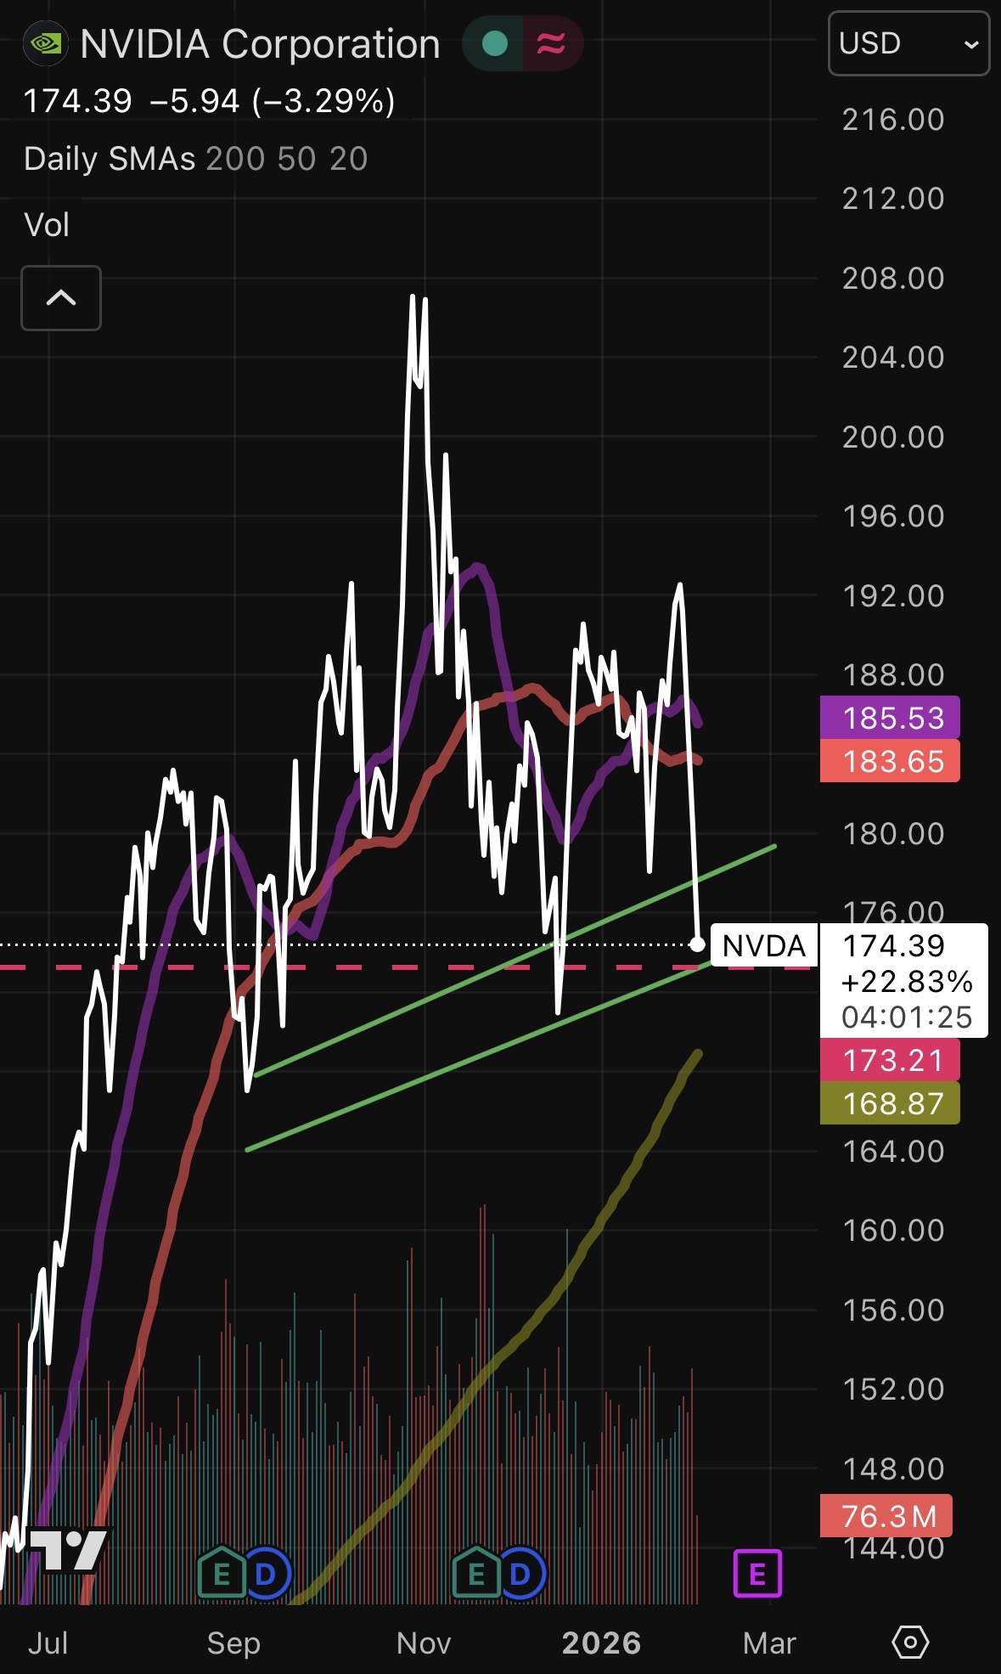The width and height of the screenshot is (1001, 1674).
Task: Tap the last-price dot on chart line
Action: tap(698, 944)
